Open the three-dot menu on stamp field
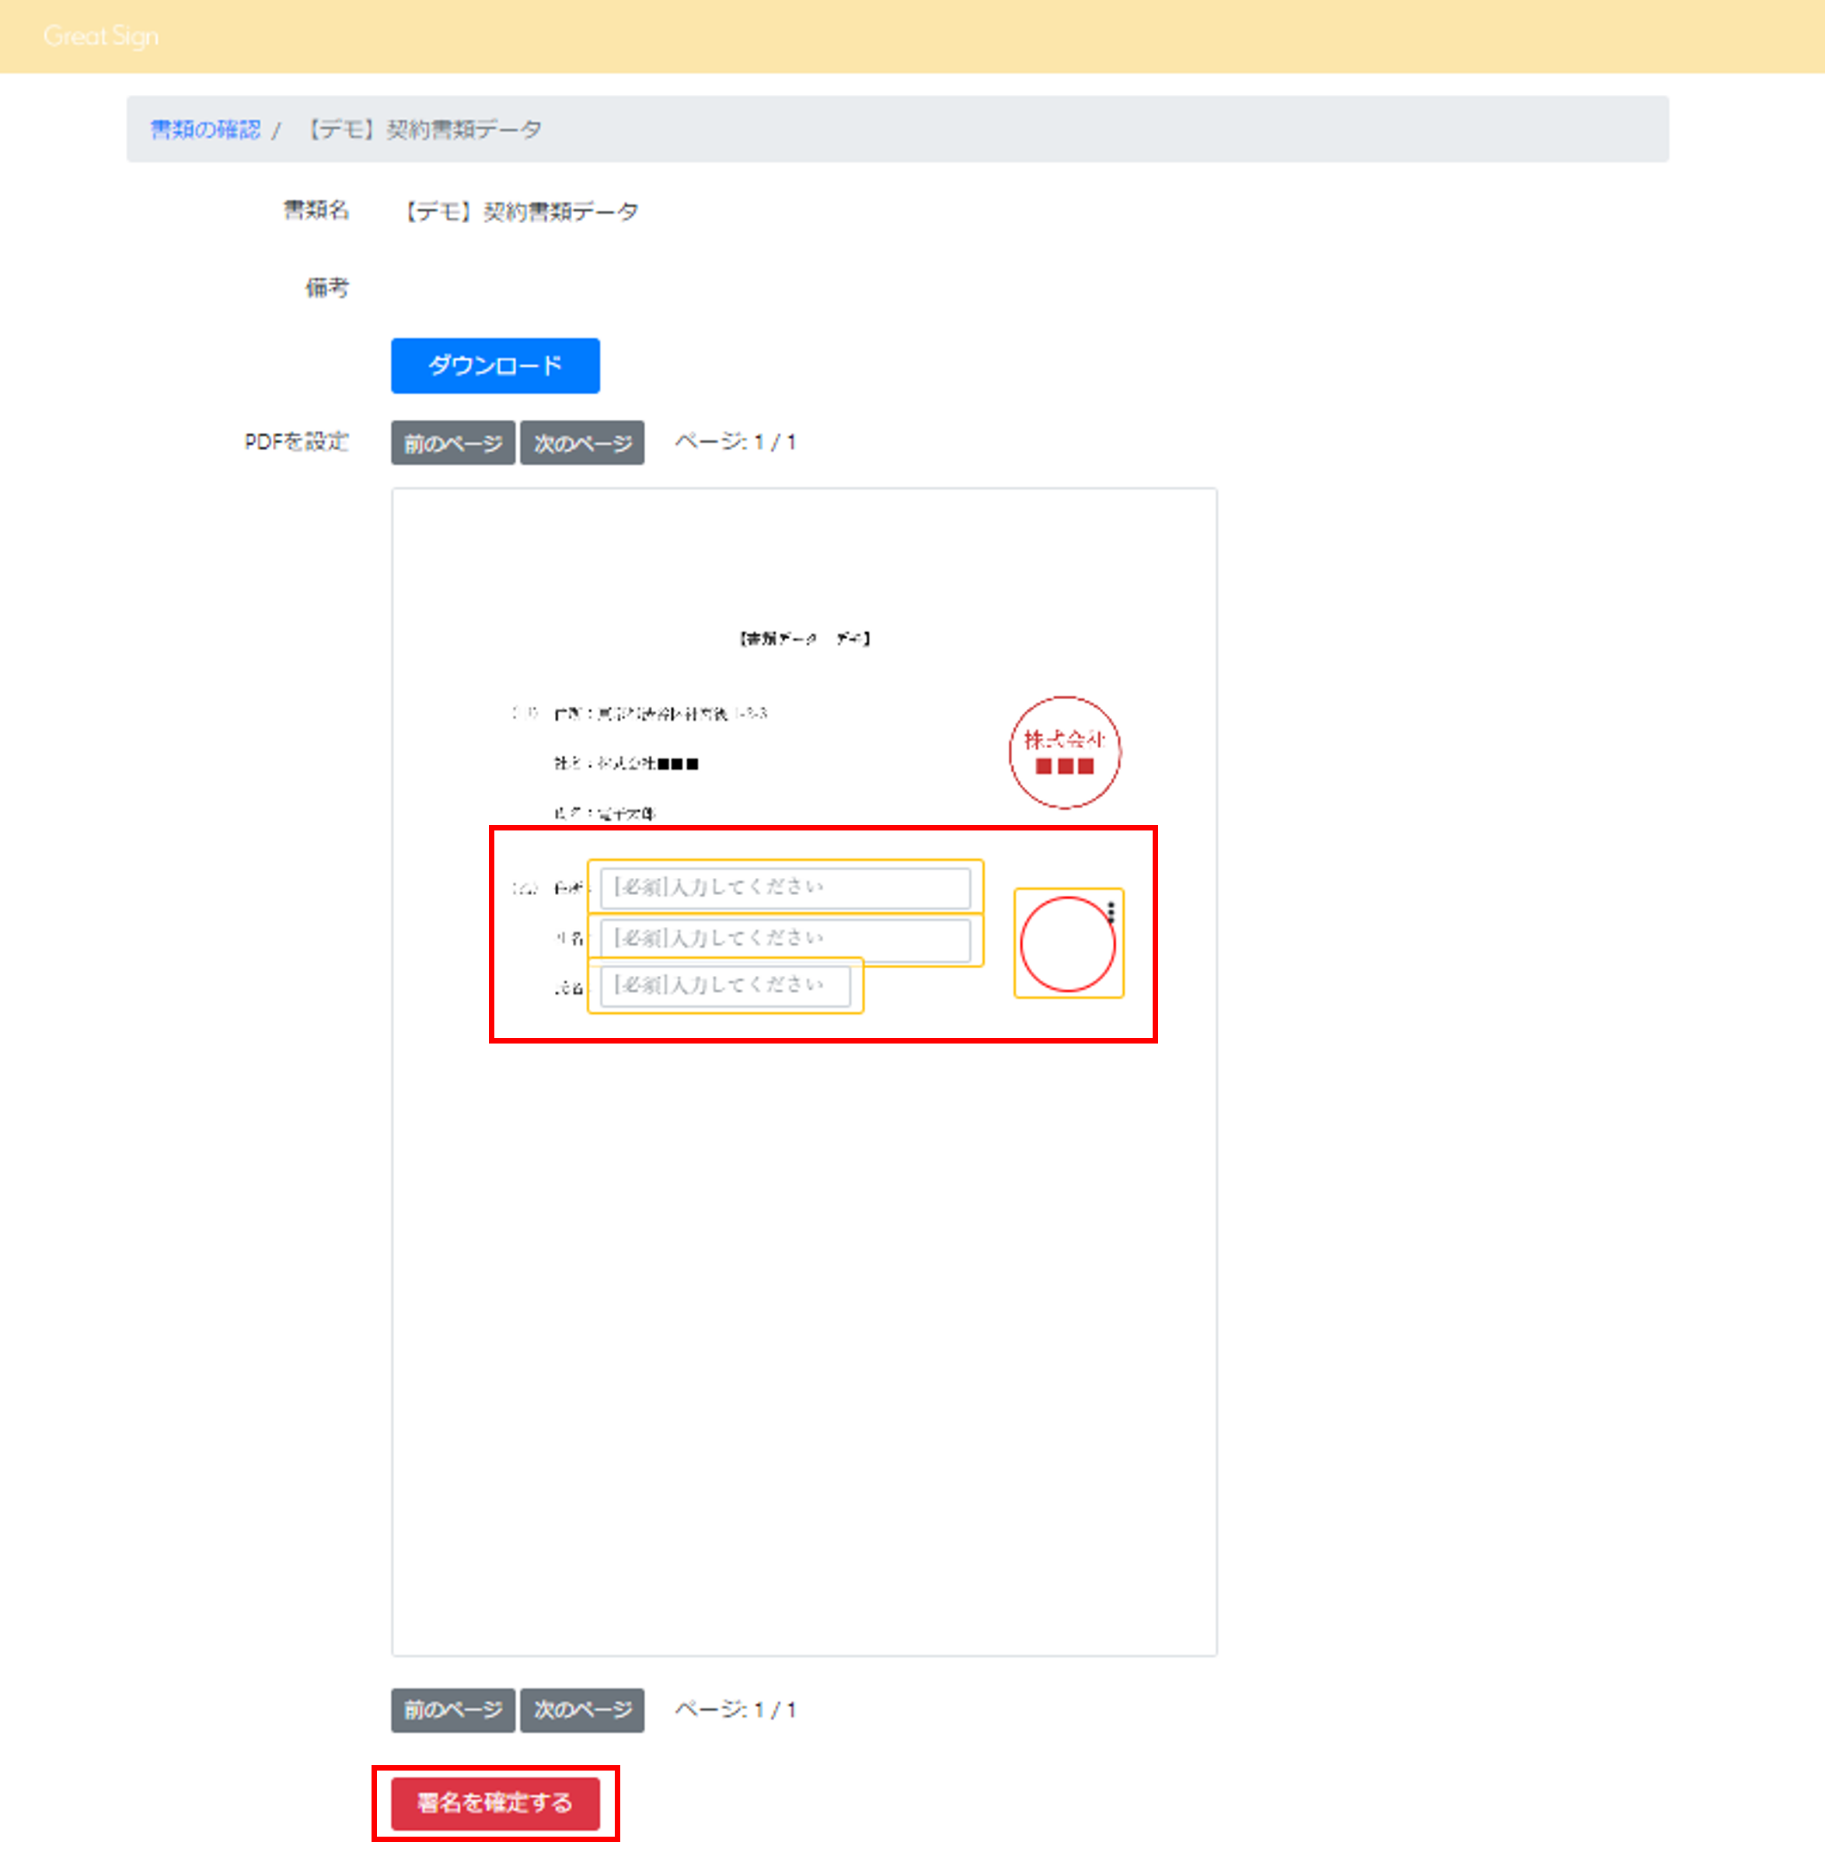This screenshot has width=1825, height=1853. coord(1110,912)
